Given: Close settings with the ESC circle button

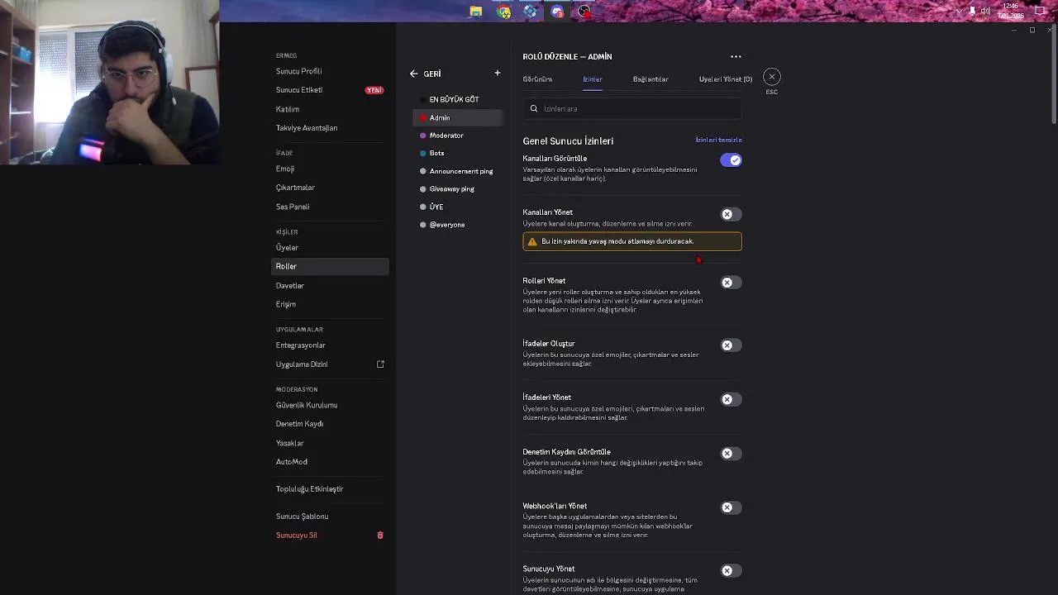Looking at the screenshot, I should click(x=771, y=77).
